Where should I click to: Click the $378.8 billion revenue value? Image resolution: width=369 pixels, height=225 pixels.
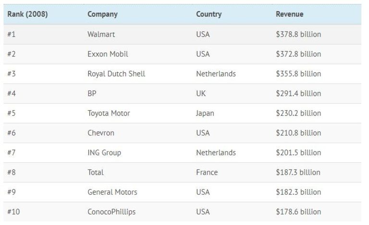click(298, 34)
